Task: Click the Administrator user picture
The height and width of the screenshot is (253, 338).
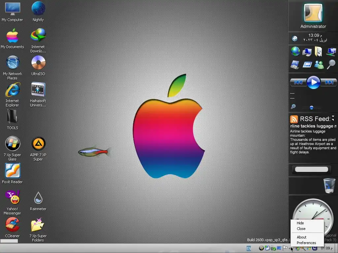Action: [313, 13]
